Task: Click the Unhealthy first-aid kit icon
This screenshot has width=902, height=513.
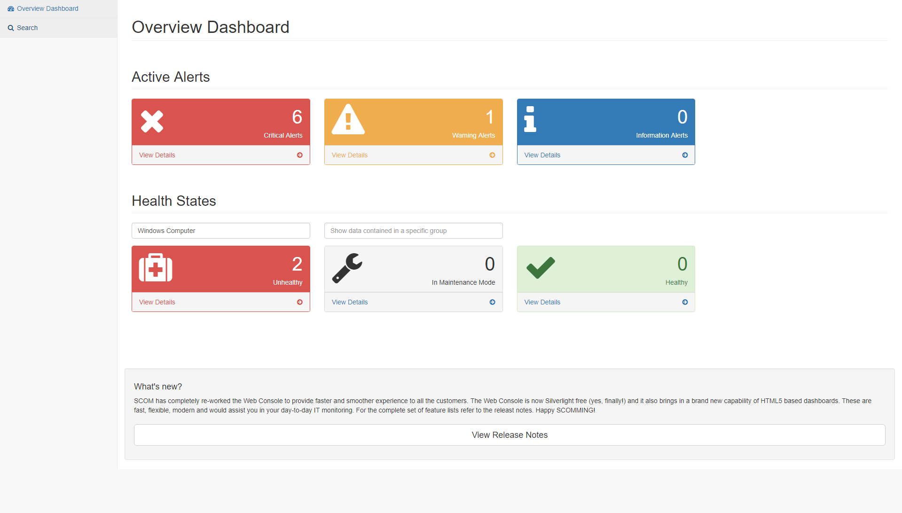Action: [154, 268]
